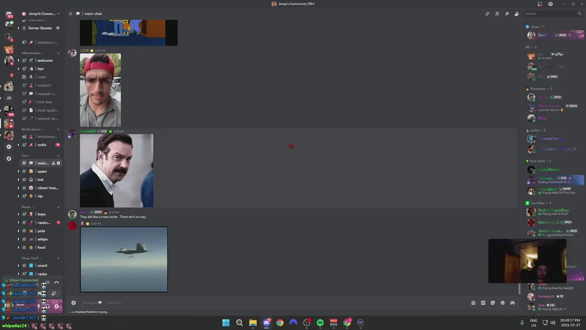Viewport: 586px width, 330px height.
Task: Open the boys channel
Action: coord(40,214)
